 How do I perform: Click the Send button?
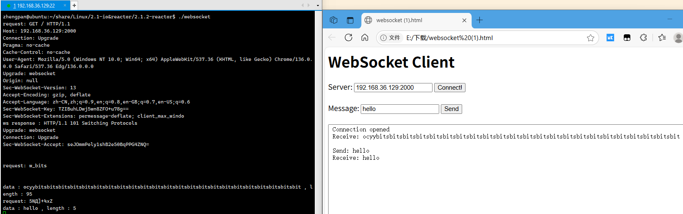[451, 109]
